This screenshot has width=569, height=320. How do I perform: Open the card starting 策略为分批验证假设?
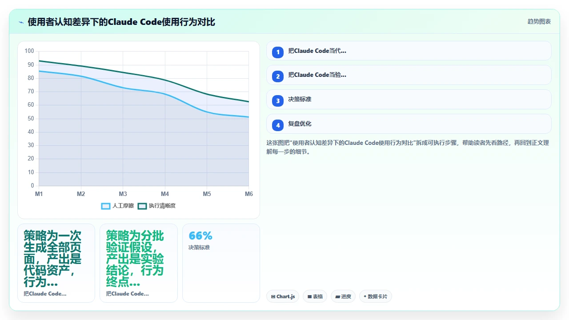coord(139,263)
